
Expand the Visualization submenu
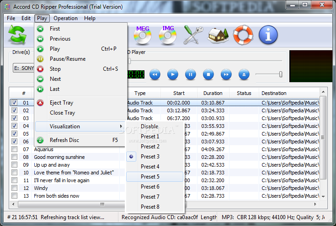click(x=80, y=126)
